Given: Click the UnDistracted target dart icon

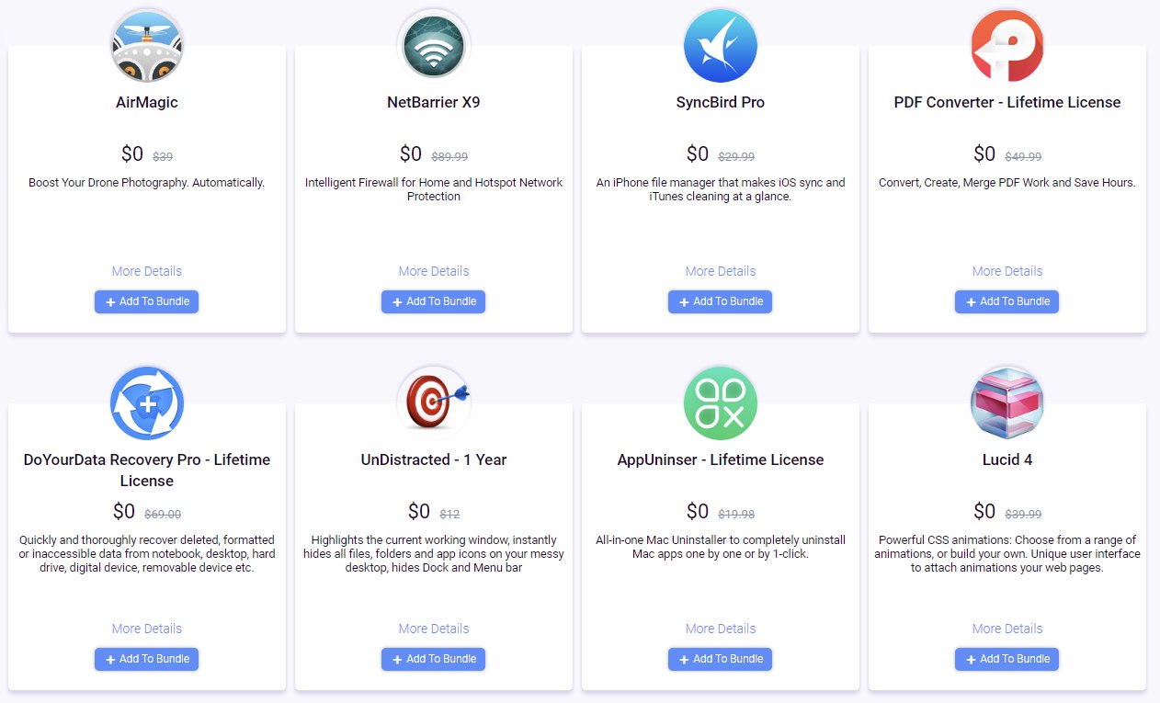Looking at the screenshot, I should tap(434, 403).
